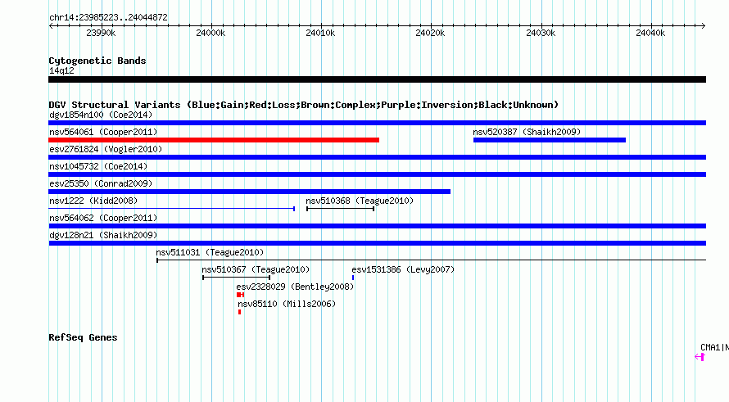Viewport: 729px width, 402px height.
Task: Open the nsv564062 (Cooper2011) blue bar
Action: pyautogui.click(x=377, y=226)
